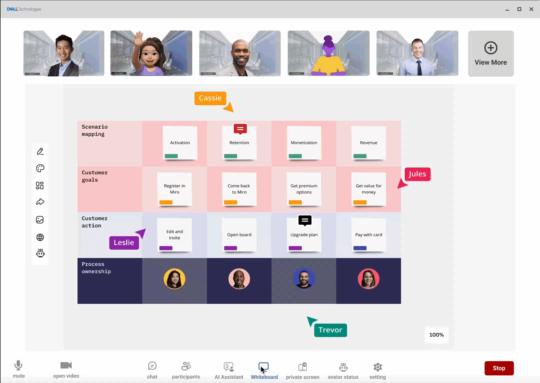Select the Activation sticky note
Screen dimensions: 540x383
(x=180, y=143)
